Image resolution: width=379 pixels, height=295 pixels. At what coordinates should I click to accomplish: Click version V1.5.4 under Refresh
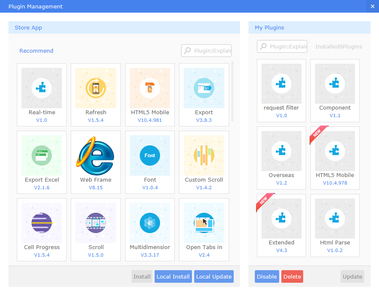pyautogui.click(x=96, y=120)
